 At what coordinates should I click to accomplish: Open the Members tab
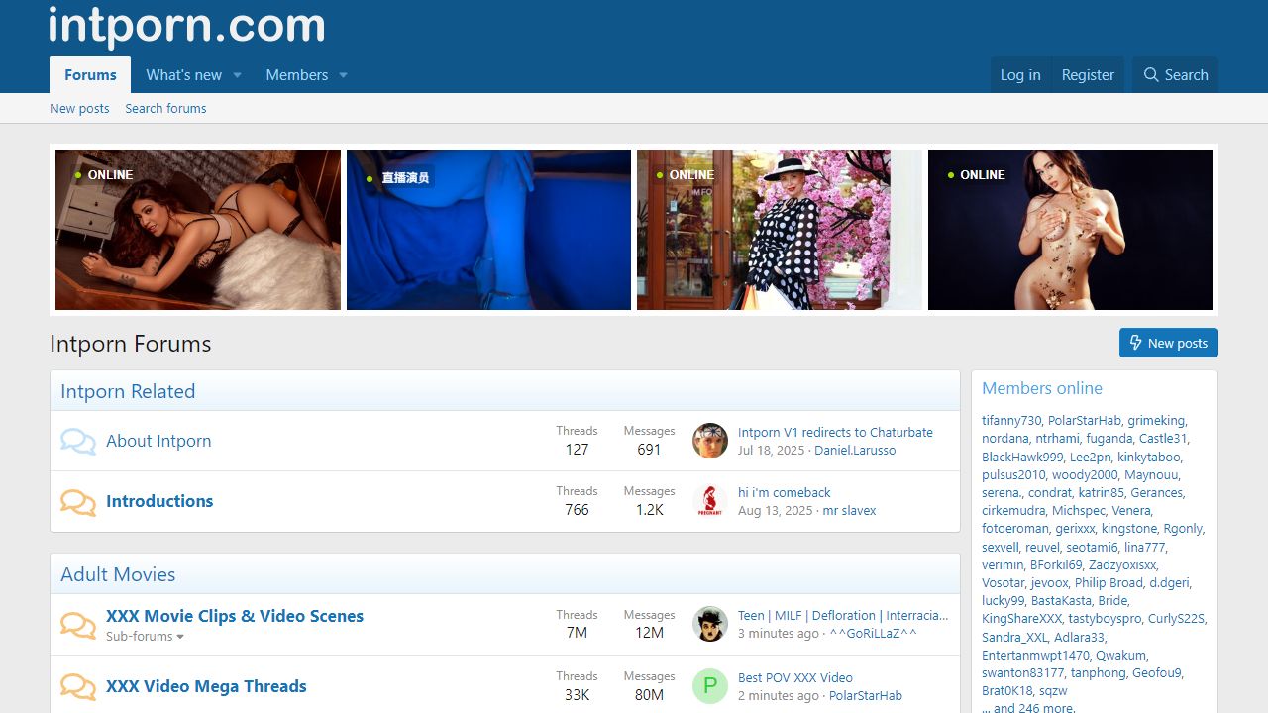(x=297, y=75)
